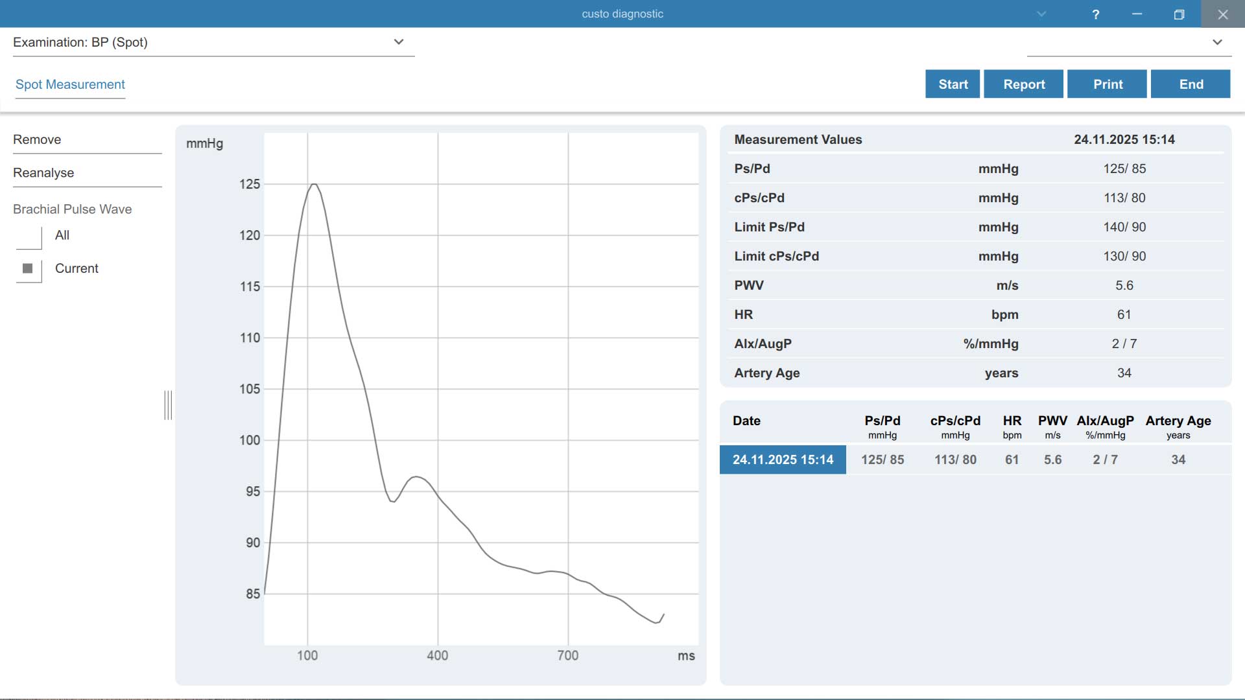
Task: Enable the All brachial pulse wave checkbox
Action: [29, 237]
